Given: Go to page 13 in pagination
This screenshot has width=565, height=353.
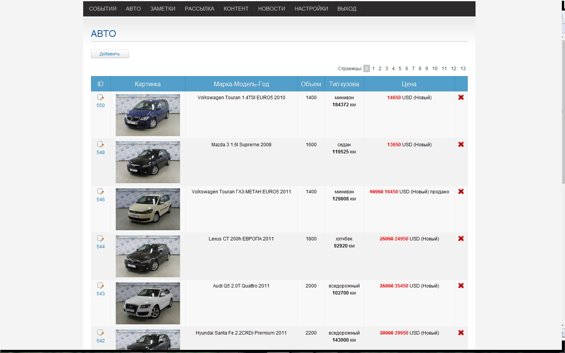Looking at the screenshot, I should [463, 69].
